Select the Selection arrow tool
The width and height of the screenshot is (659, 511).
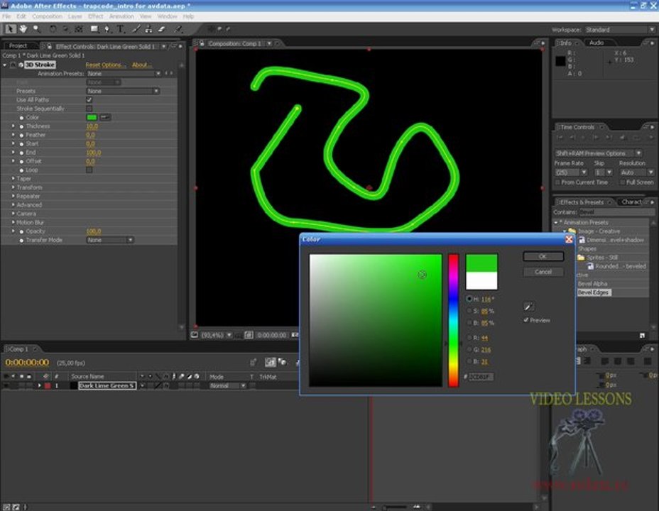point(10,29)
